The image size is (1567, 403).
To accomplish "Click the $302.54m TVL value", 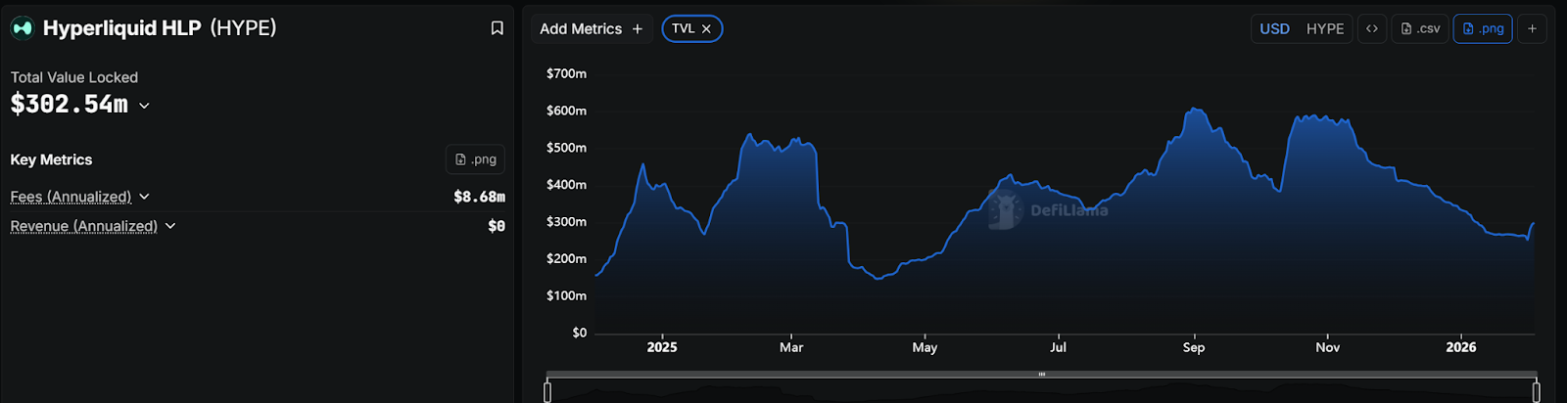I will [70, 104].
